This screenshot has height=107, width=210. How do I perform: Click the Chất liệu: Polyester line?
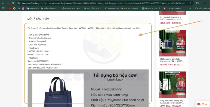pos(37,45)
